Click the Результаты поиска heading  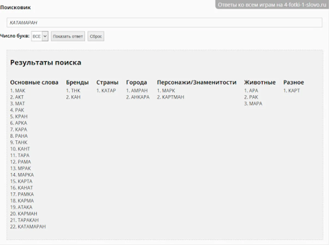46,63
